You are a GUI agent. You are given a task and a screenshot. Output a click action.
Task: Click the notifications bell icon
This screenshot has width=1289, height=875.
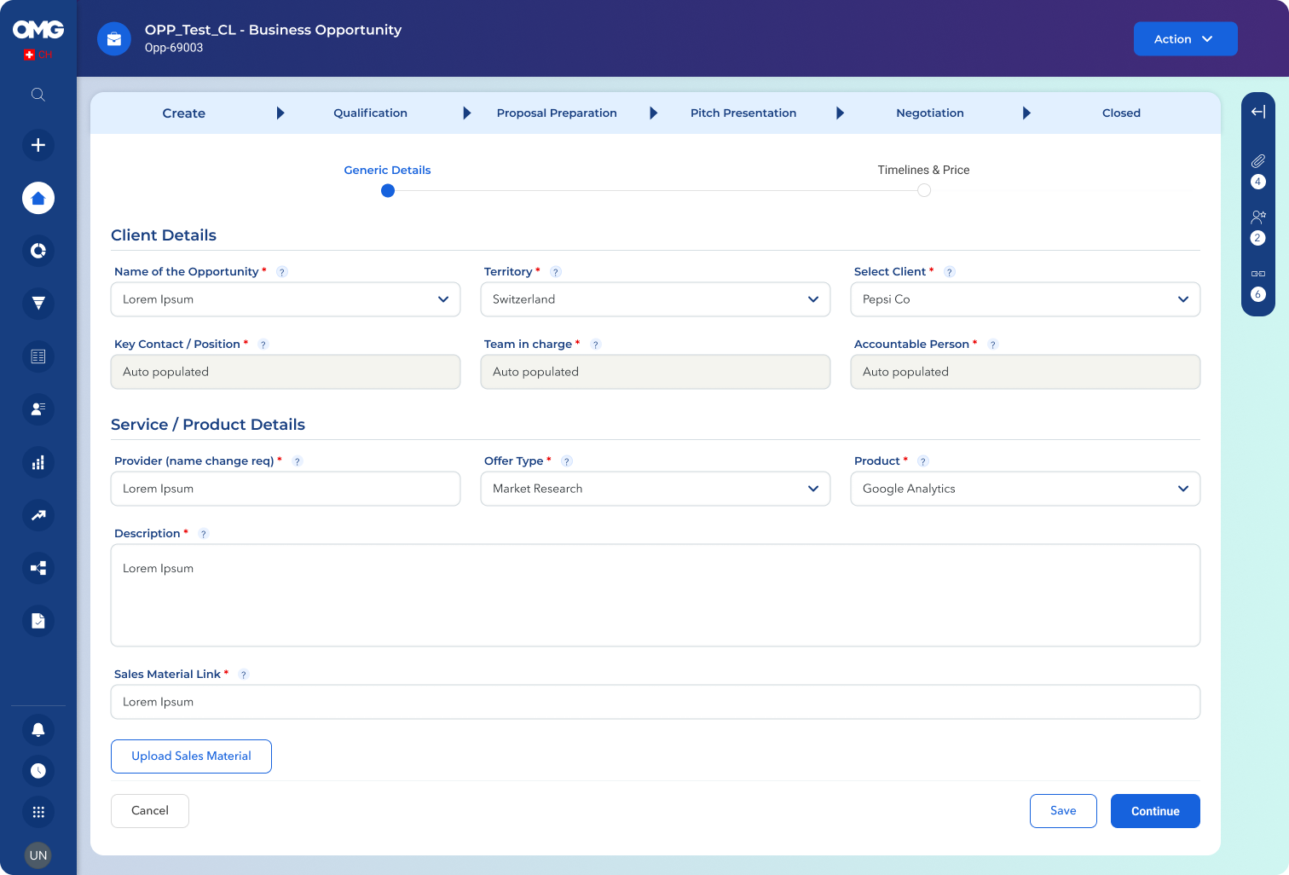point(38,730)
